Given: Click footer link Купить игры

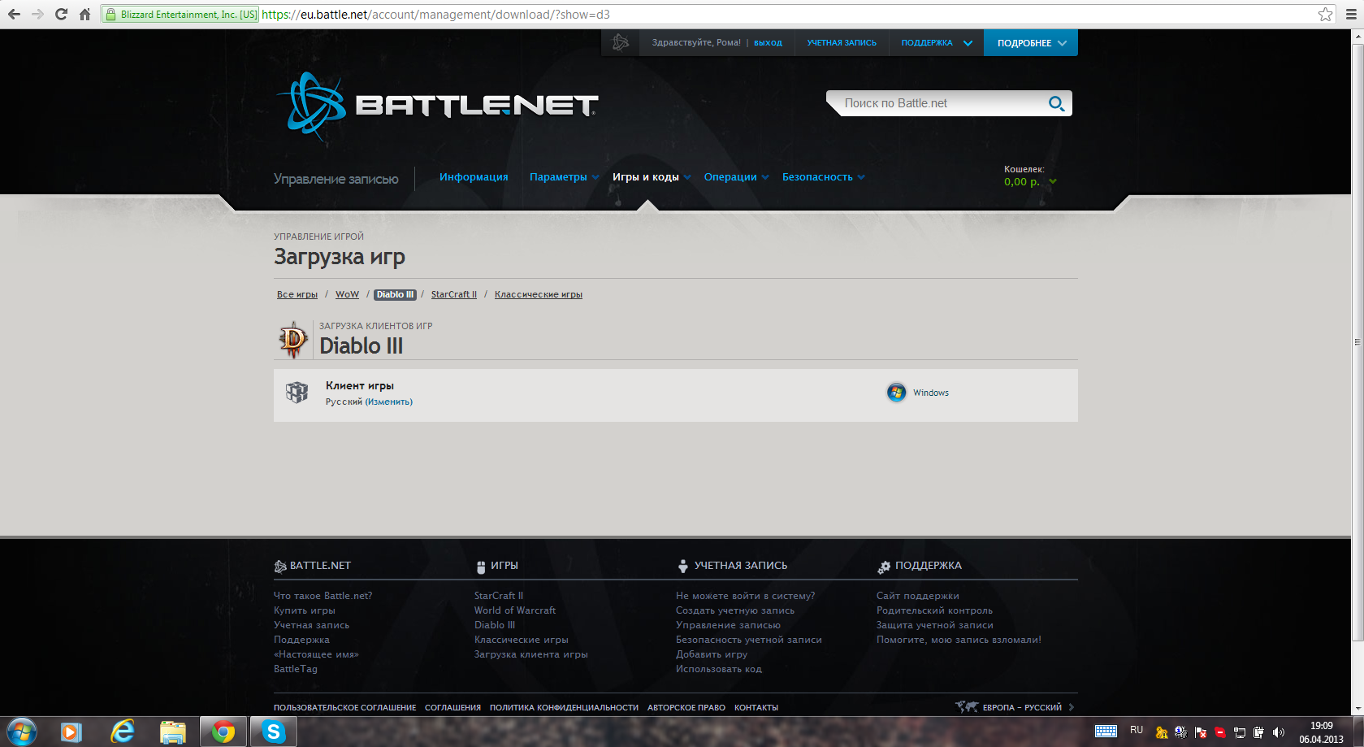Looking at the screenshot, I should (305, 610).
